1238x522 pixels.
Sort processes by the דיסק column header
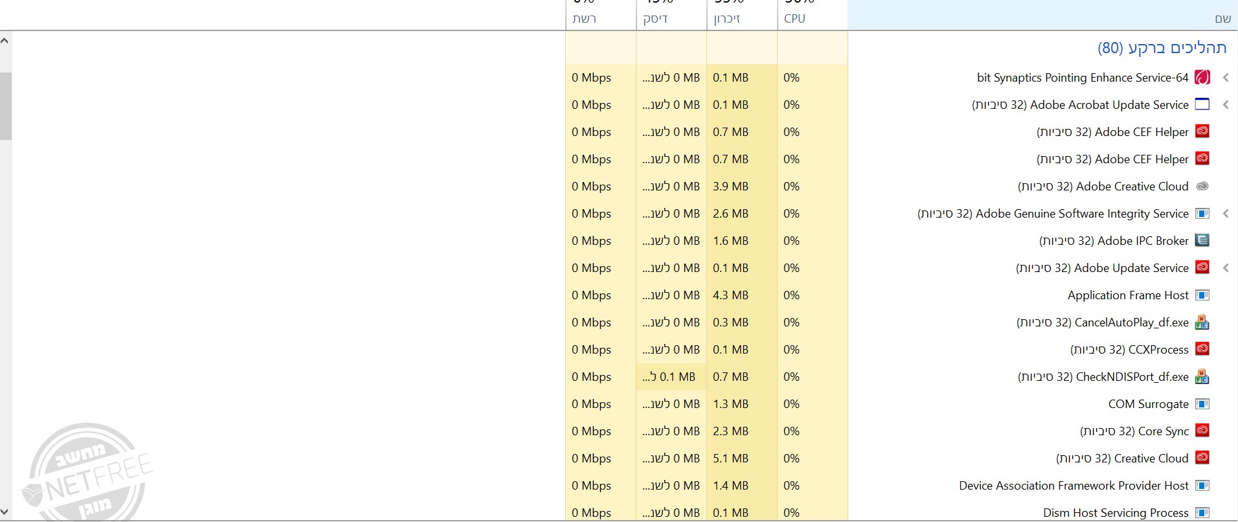tap(671, 16)
